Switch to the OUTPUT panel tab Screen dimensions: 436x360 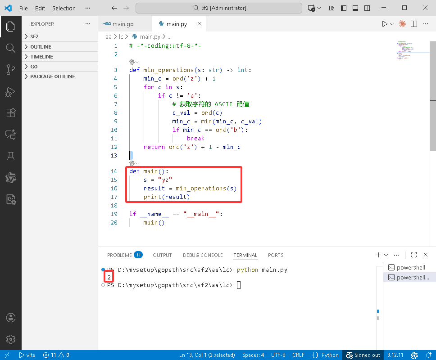162,255
